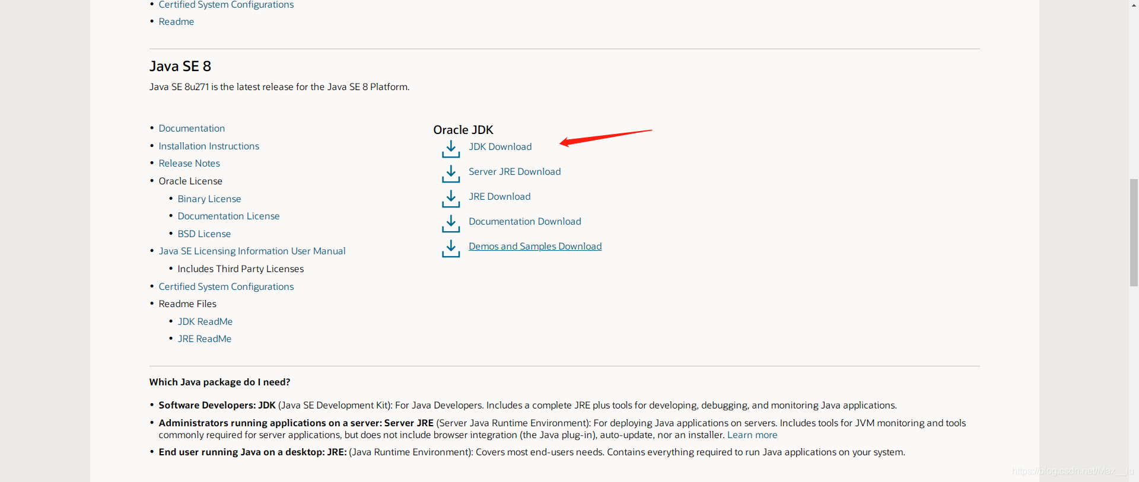Open the JRE Download link

(499, 196)
